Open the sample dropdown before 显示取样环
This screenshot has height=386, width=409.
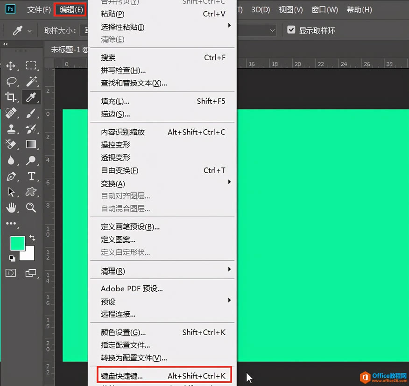pos(272,30)
